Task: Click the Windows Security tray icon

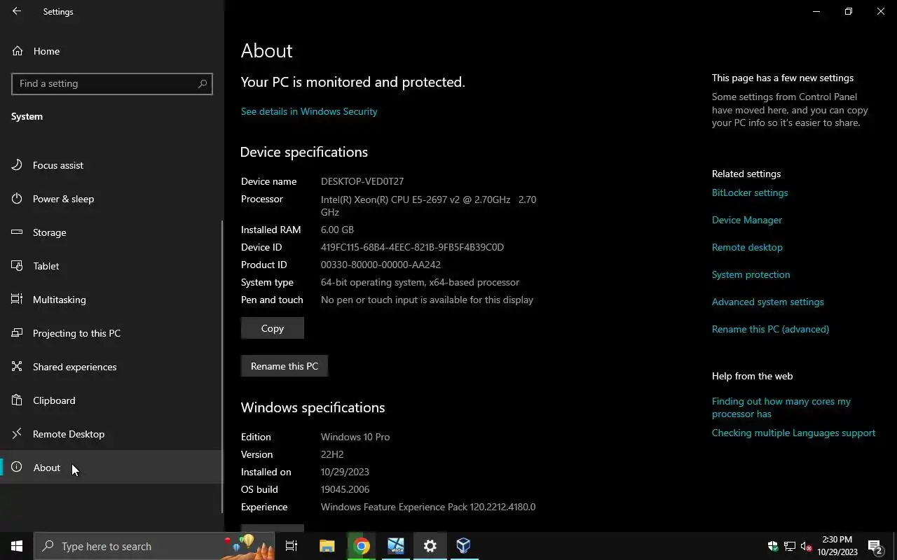Action: click(x=773, y=546)
